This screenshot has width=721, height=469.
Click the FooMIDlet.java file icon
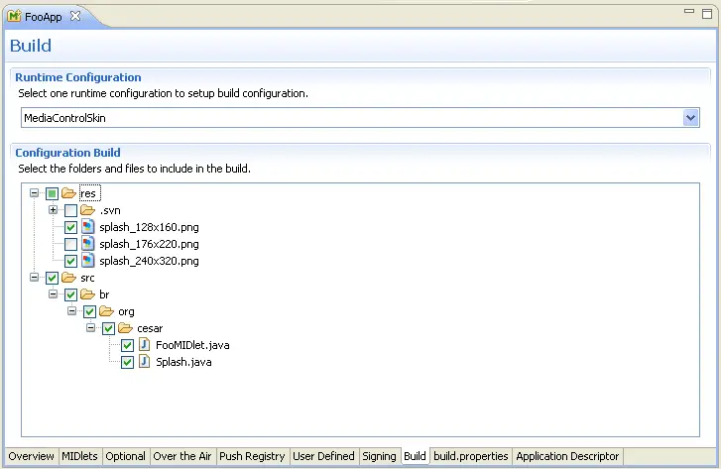144,345
